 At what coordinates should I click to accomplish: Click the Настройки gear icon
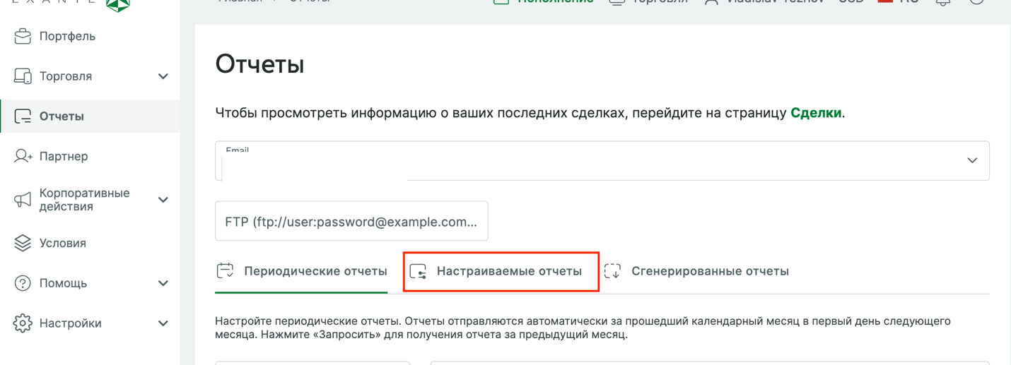click(23, 323)
